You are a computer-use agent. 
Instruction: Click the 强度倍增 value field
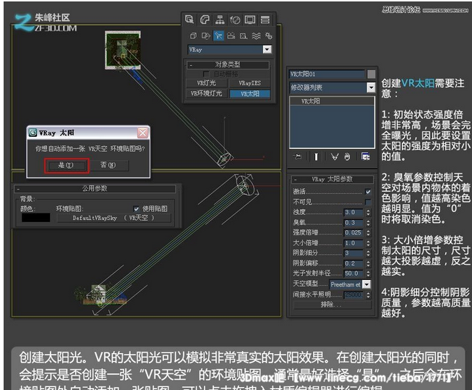pos(353,233)
